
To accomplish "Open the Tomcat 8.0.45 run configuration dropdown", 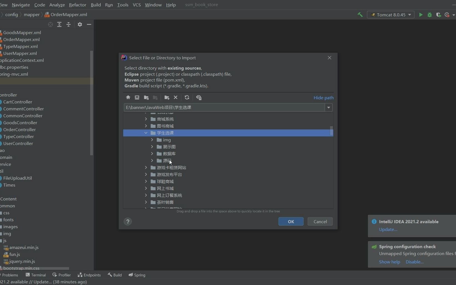I will [x=391, y=15].
